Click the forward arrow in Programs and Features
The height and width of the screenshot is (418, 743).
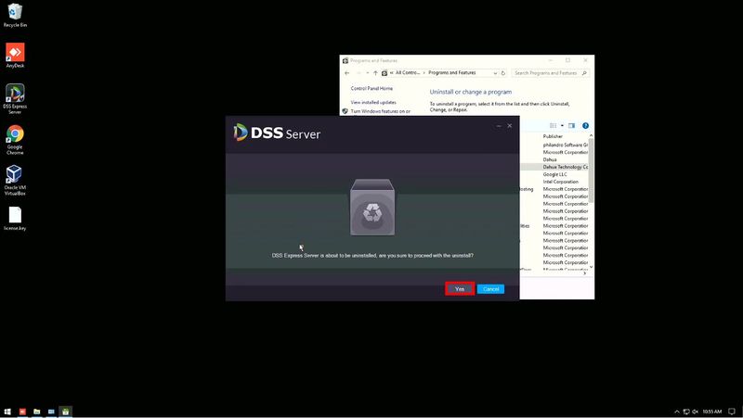358,73
